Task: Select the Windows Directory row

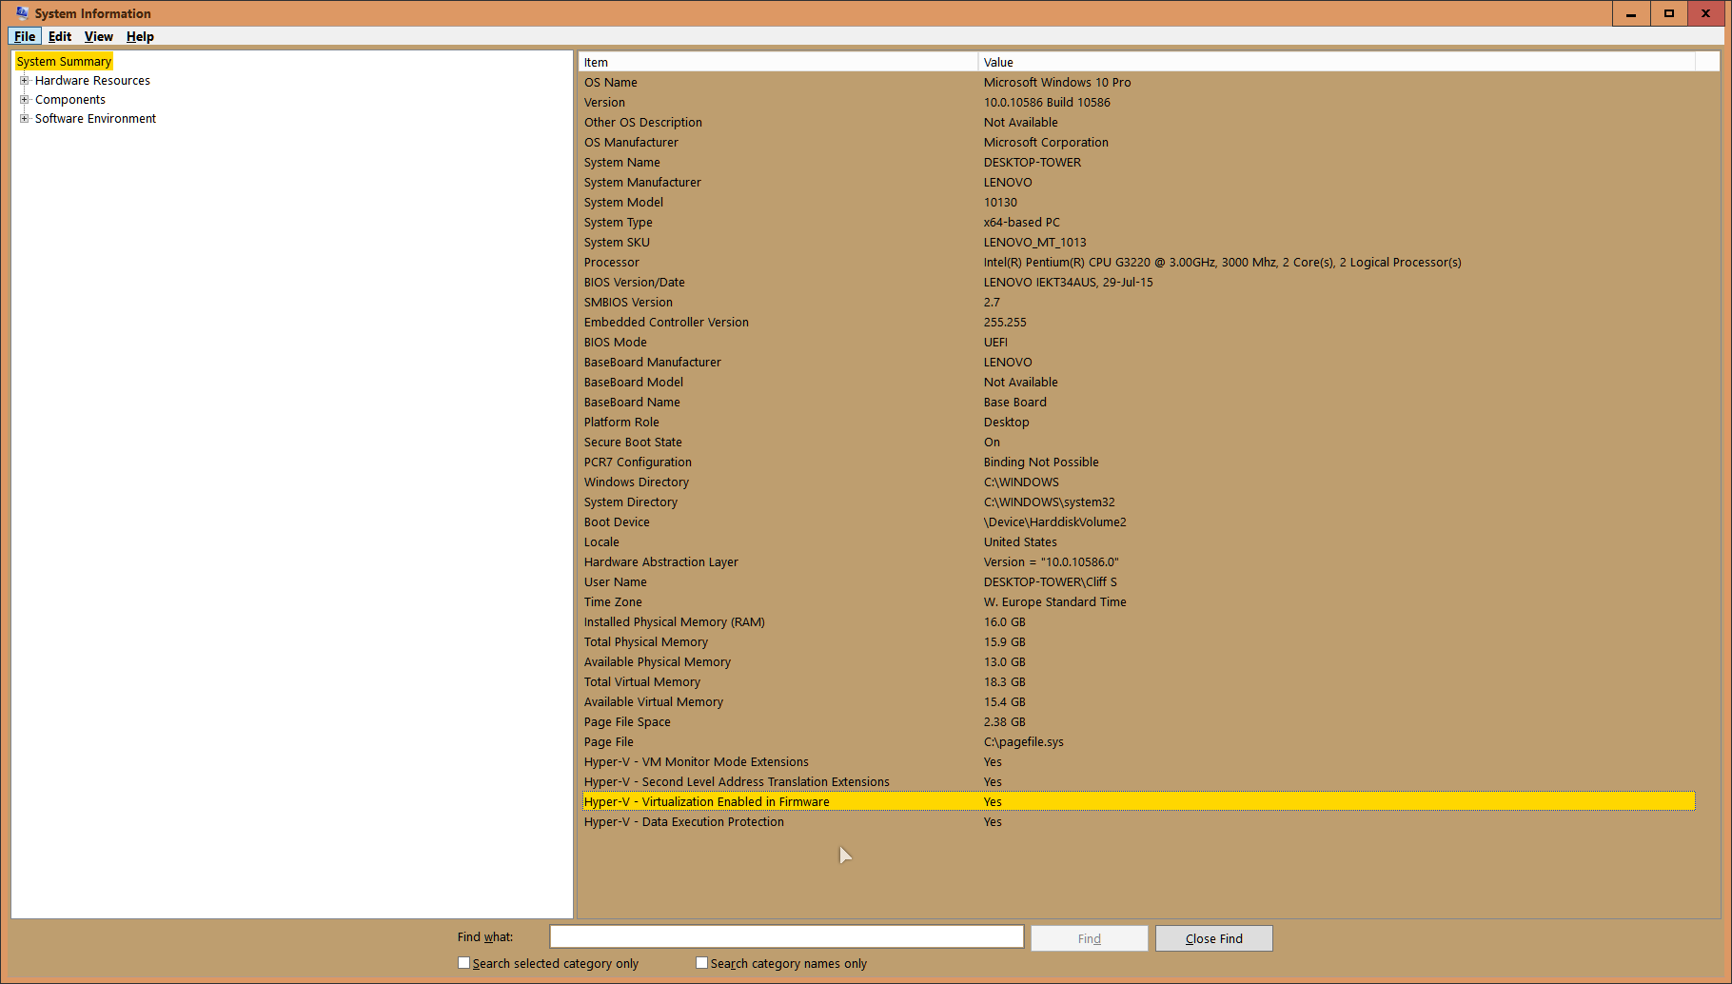Action: tap(1138, 482)
